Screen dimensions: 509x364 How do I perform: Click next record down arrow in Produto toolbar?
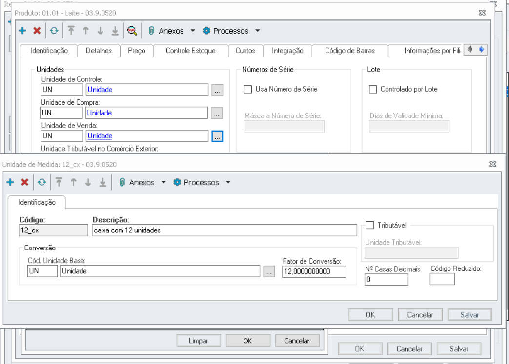(x=101, y=31)
